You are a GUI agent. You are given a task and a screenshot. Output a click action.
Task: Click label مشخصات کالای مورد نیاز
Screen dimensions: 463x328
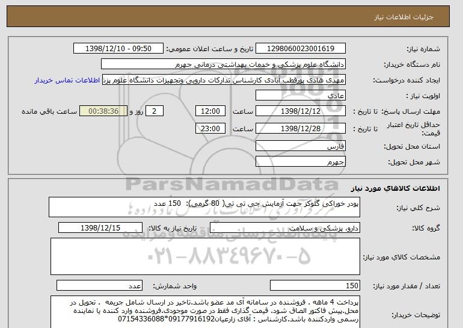coord(401,257)
